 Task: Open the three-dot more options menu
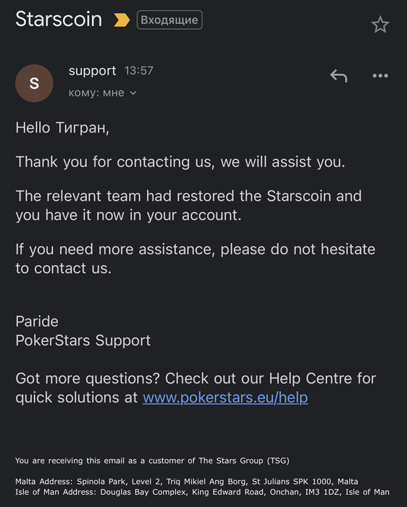click(x=380, y=75)
